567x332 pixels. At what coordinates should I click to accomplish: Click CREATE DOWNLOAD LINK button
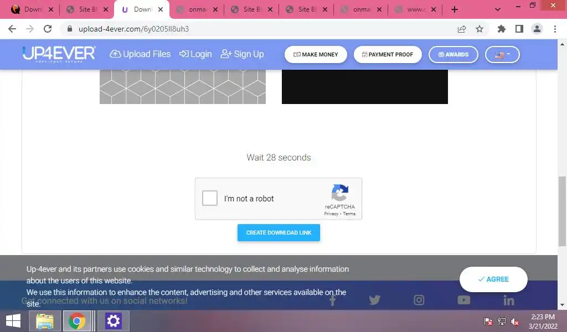click(x=279, y=232)
